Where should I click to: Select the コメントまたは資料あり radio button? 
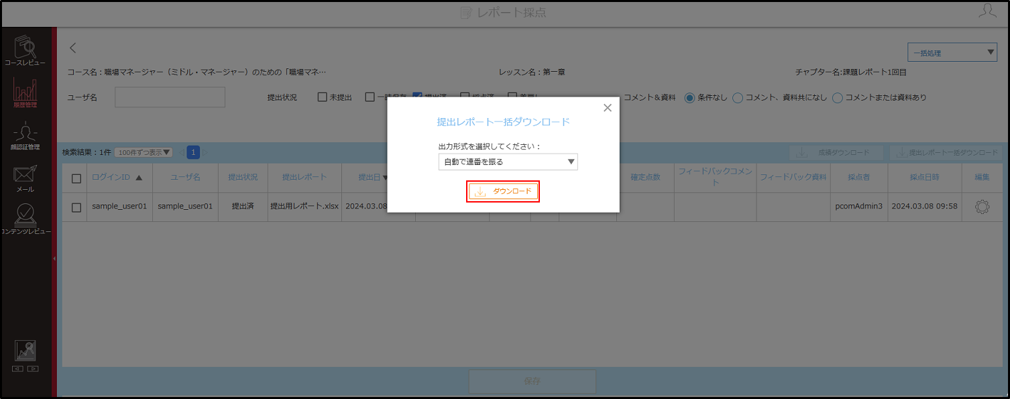pos(837,98)
